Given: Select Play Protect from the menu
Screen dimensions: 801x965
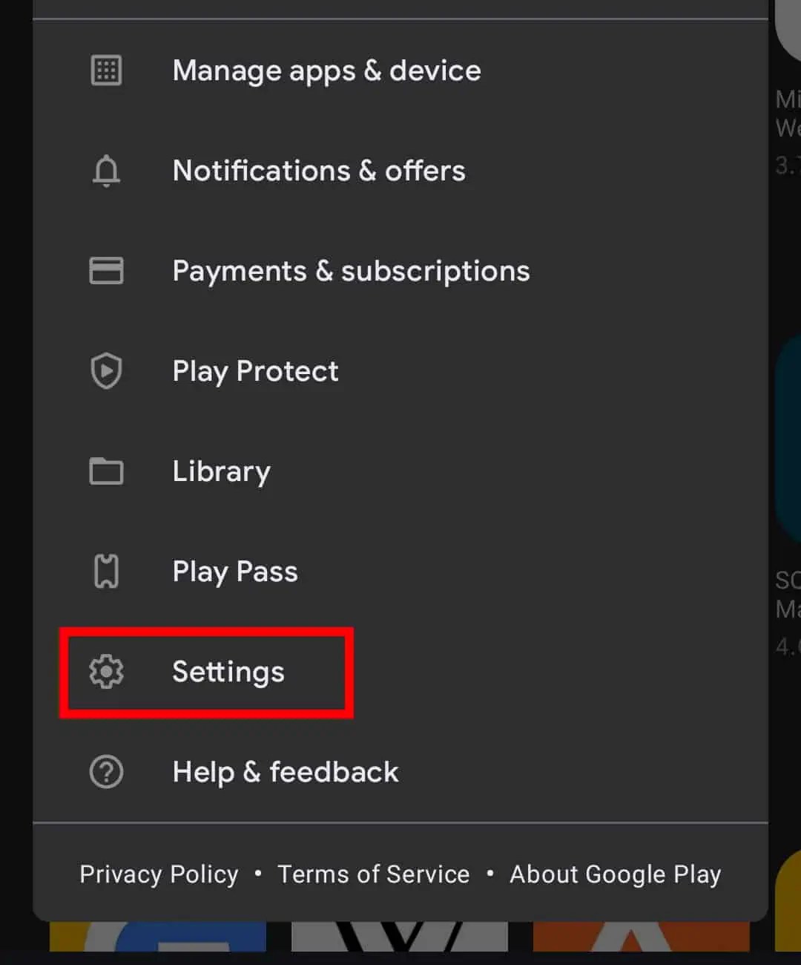Looking at the screenshot, I should click(x=255, y=371).
